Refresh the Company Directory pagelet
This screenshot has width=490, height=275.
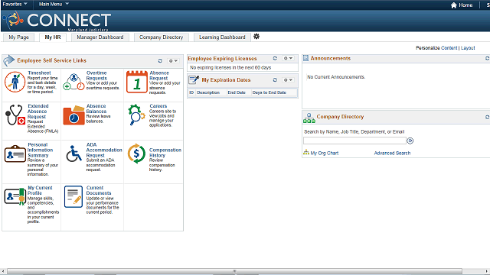click(487, 117)
